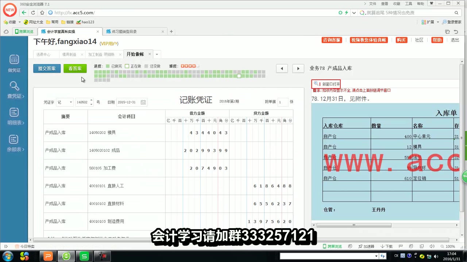Expand the arrow beside the 开始做帐 tab
Viewport: 467px width, 262px height.
click(157, 54)
